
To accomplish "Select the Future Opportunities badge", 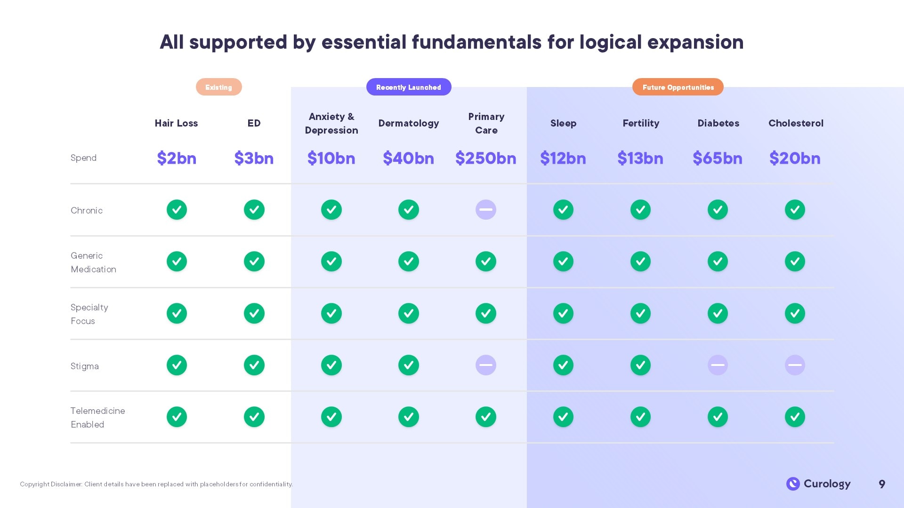I will pos(678,87).
